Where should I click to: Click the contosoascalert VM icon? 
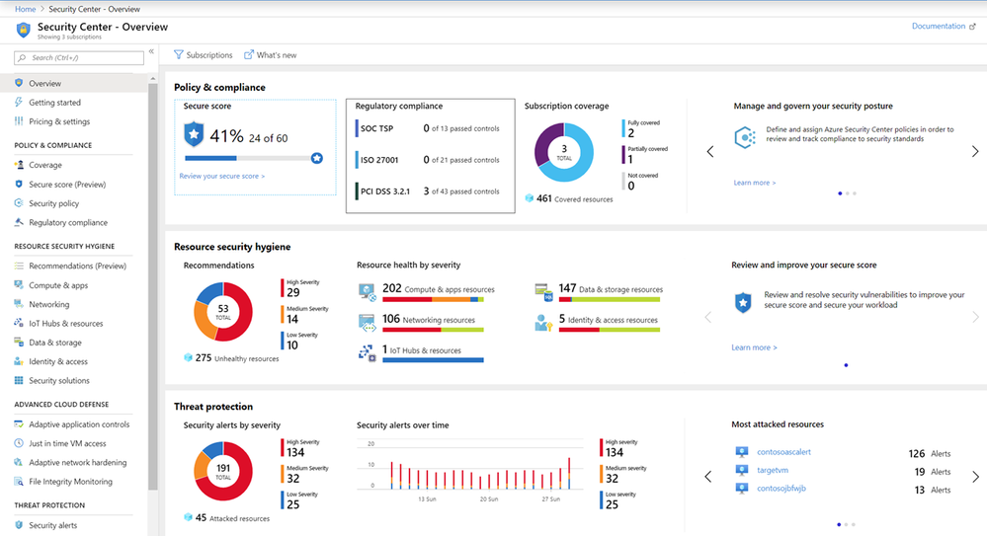[x=742, y=452]
